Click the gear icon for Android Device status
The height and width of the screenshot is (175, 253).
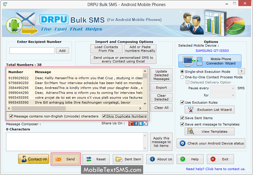(183, 143)
